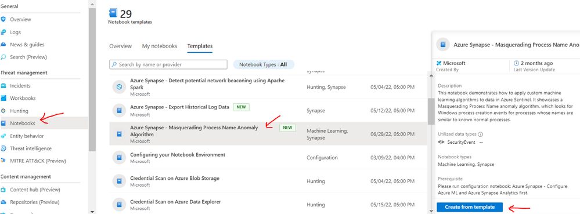The image size is (580, 214).
Task: Select the Hunting target icon
Action: click(3, 111)
